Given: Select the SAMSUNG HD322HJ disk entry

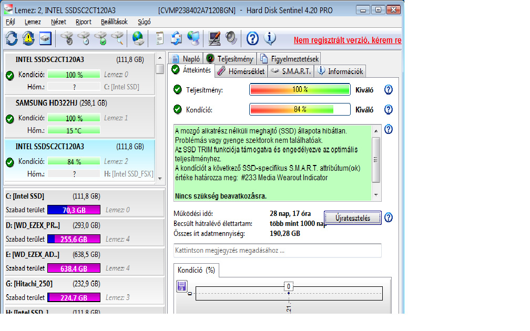Looking at the screenshot, I should (x=79, y=117).
